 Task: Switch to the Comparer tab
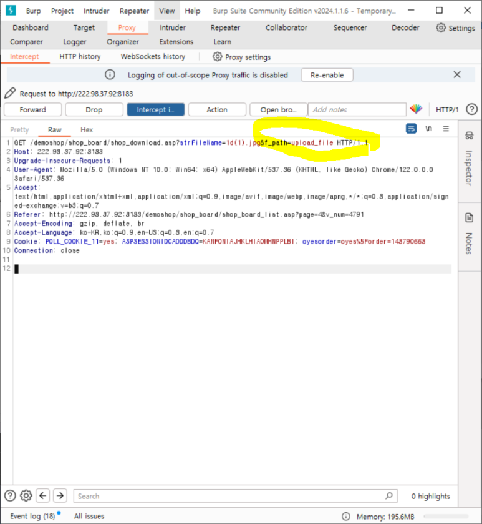coord(26,42)
